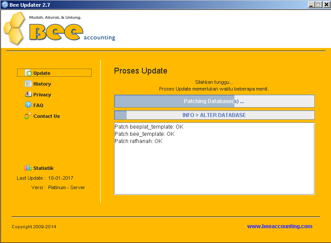Visit www.beeaccounting.com link

click(280, 226)
